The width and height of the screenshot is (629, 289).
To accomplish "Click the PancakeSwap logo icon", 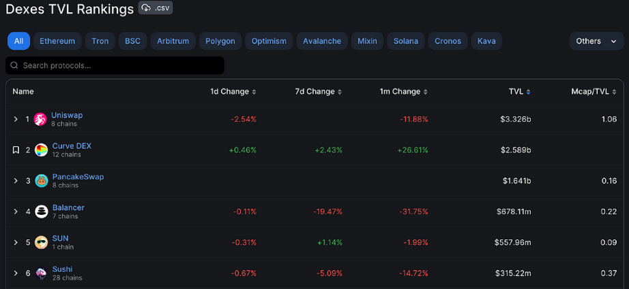I will (x=41, y=180).
